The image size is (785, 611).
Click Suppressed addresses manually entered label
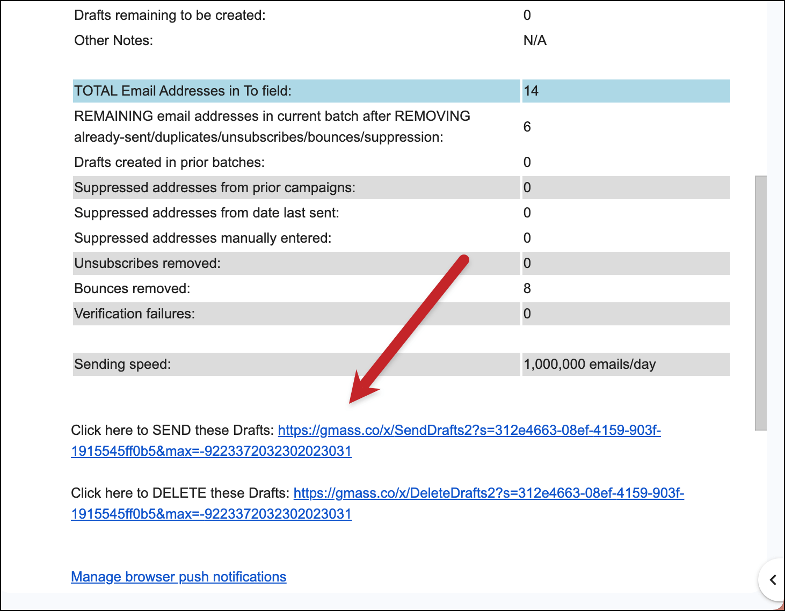(202, 238)
